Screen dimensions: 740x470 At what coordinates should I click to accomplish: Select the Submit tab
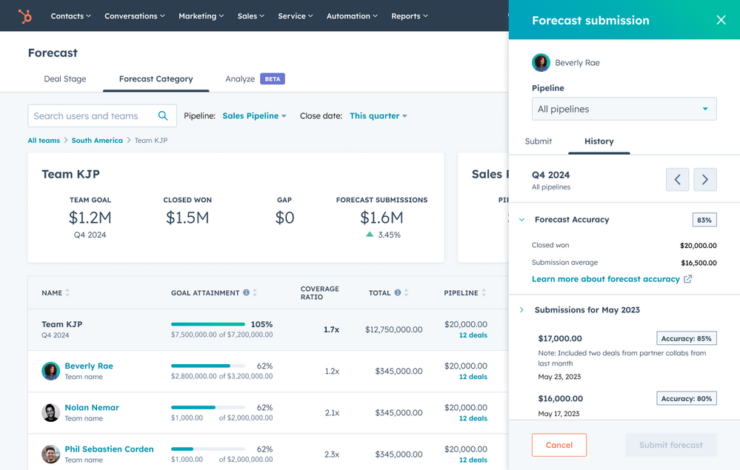click(538, 141)
